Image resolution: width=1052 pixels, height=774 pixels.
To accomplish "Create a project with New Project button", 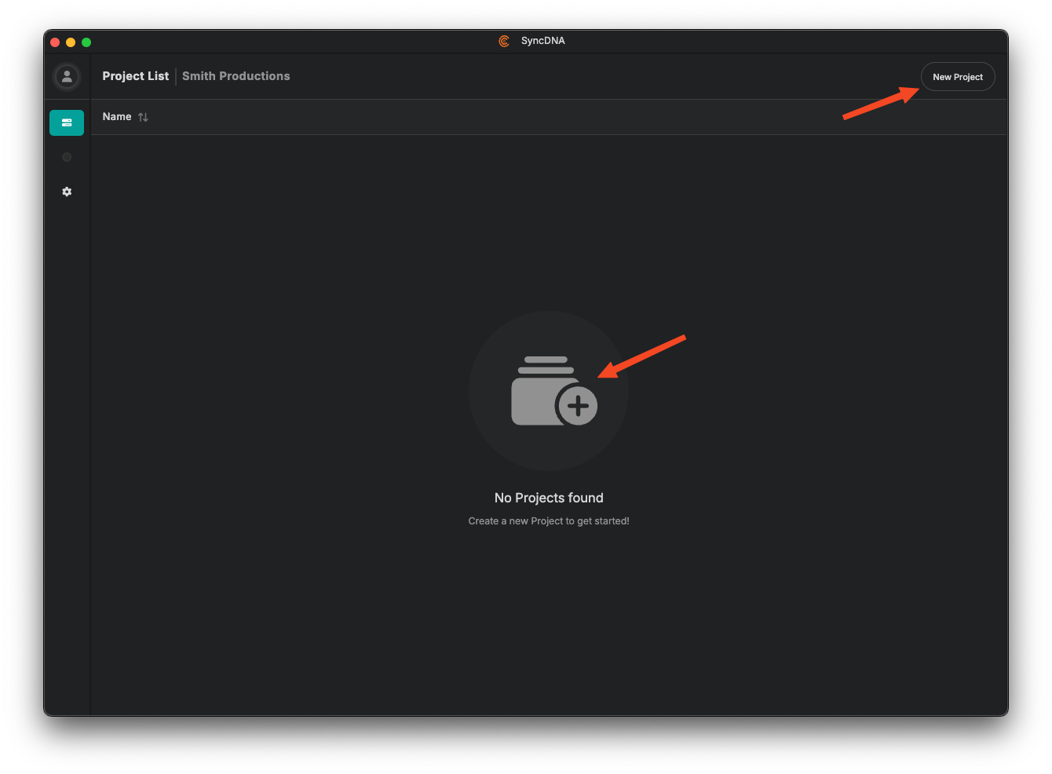I will [x=957, y=77].
